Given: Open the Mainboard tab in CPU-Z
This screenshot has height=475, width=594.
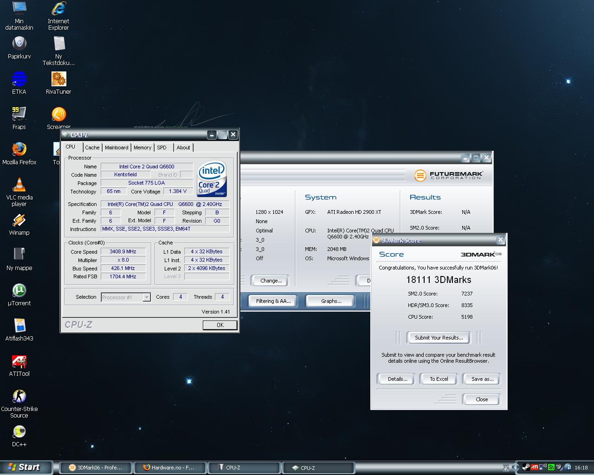Looking at the screenshot, I should [116, 148].
